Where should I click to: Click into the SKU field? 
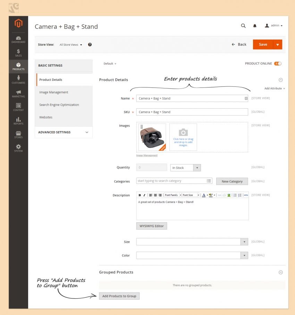click(x=192, y=112)
